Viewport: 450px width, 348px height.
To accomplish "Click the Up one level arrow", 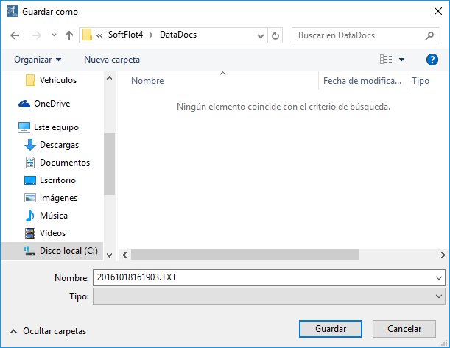I will [69, 35].
